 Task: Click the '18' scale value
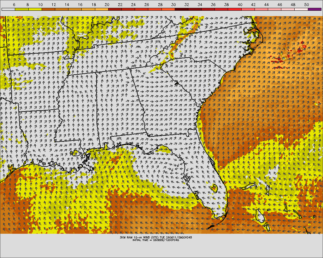pos(93,4)
